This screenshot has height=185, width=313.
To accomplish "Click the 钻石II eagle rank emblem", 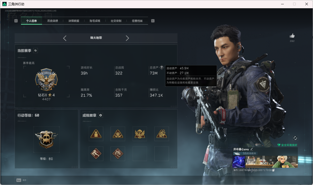I will coord(46,79).
